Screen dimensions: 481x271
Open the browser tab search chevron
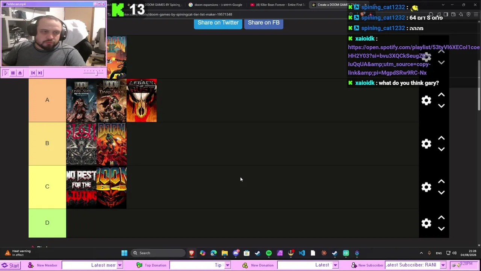point(443,5)
